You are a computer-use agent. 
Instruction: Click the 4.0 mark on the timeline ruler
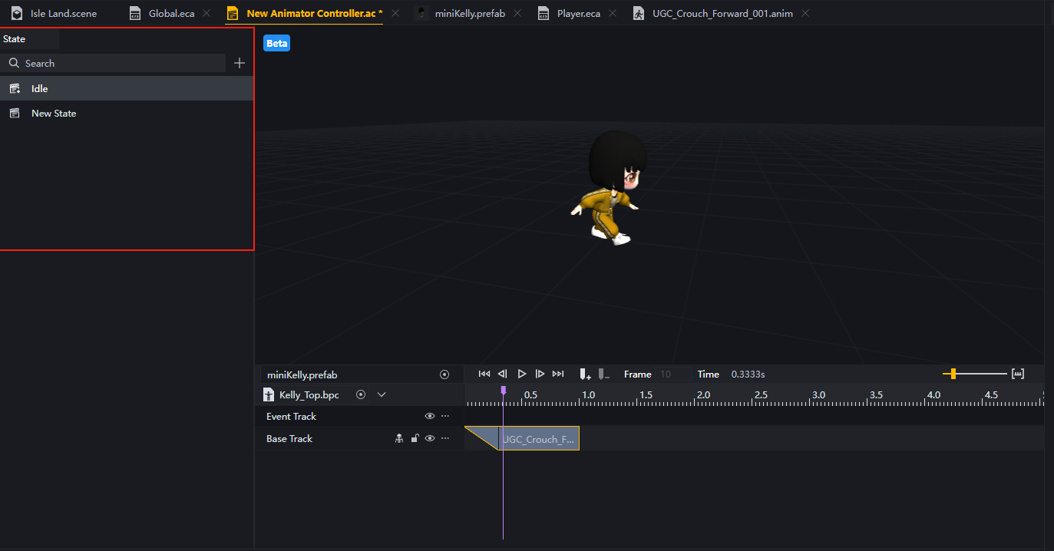coord(933,394)
